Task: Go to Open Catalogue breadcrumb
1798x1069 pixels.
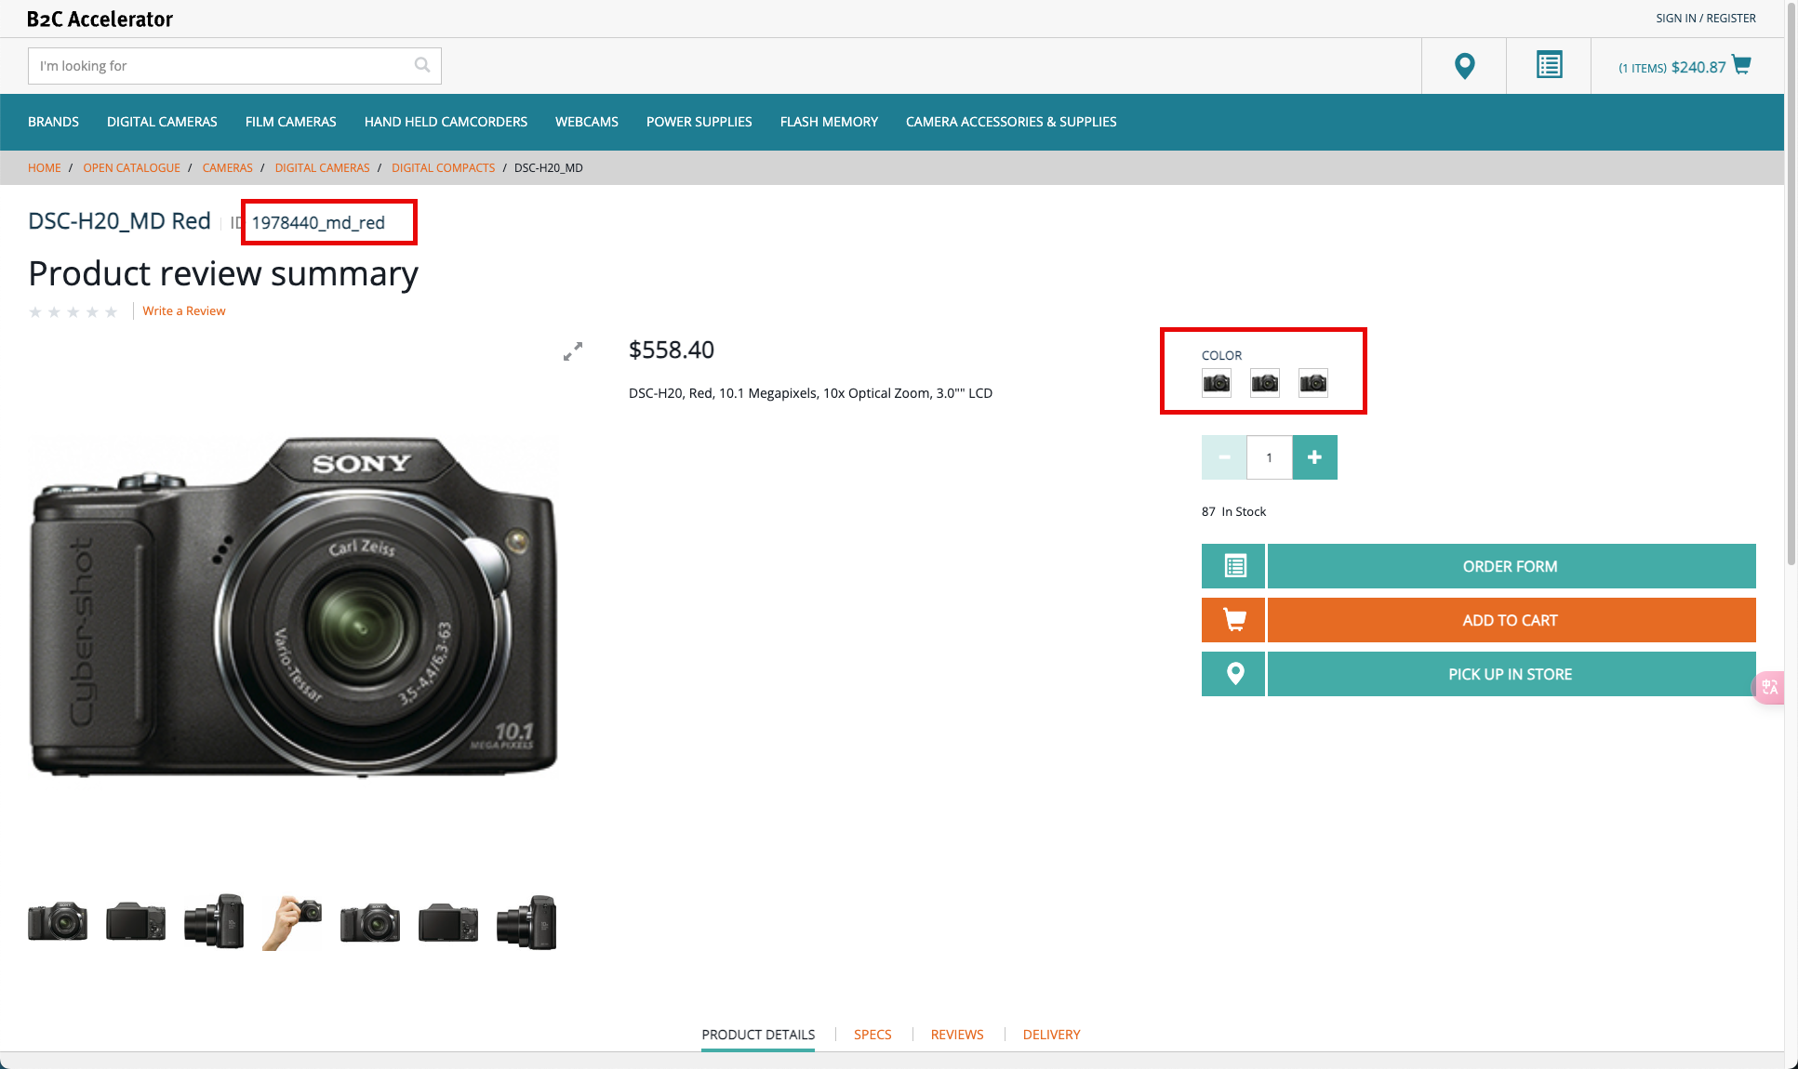Action: point(131,168)
